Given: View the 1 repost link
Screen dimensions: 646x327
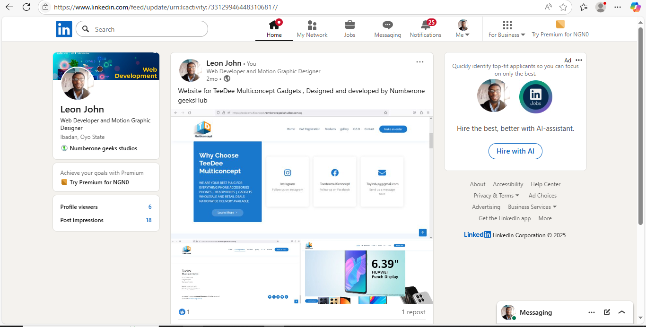Looking at the screenshot, I should pos(413,312).
